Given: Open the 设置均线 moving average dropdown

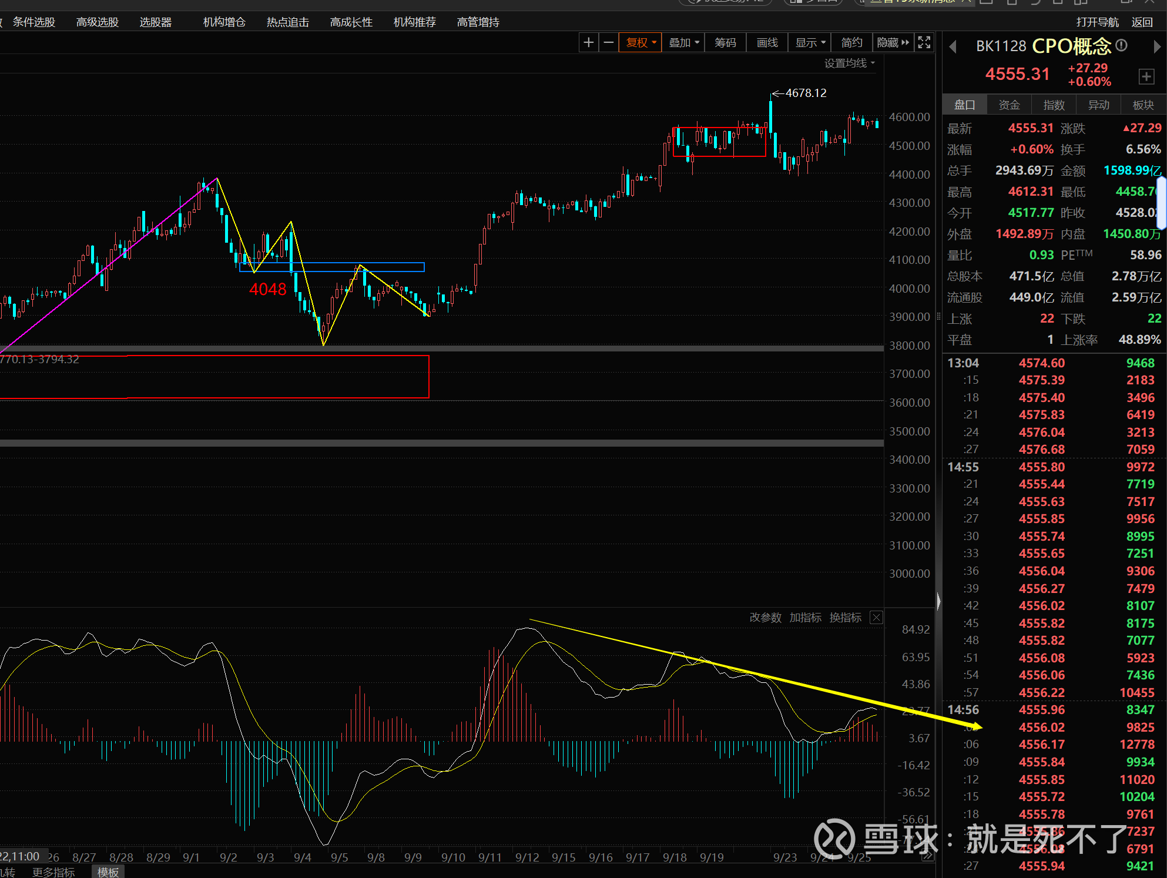Looking at the screenshot, I should click(x=849, y=63).
